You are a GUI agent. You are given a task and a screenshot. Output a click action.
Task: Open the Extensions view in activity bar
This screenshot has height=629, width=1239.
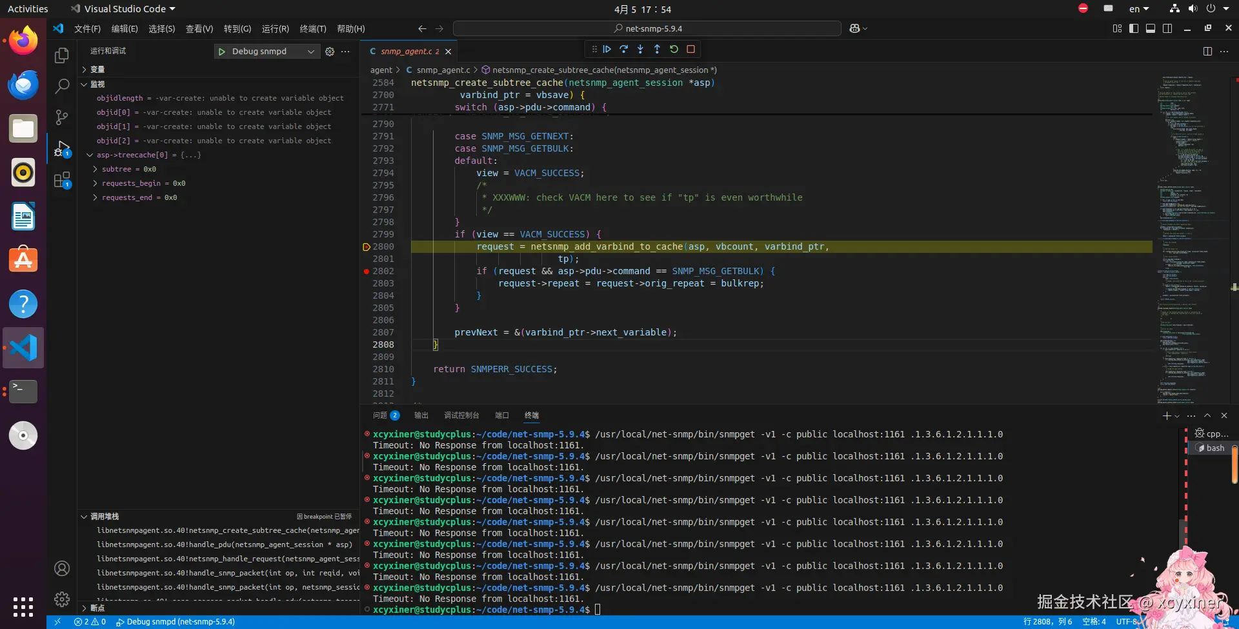[x=62, y=181]
